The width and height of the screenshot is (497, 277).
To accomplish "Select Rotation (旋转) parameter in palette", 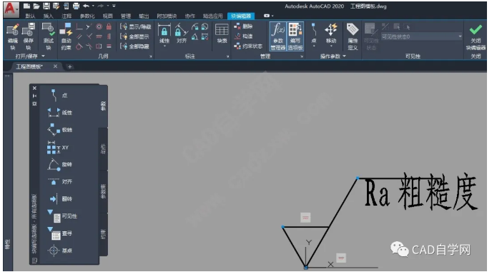I will pos(60,164).
